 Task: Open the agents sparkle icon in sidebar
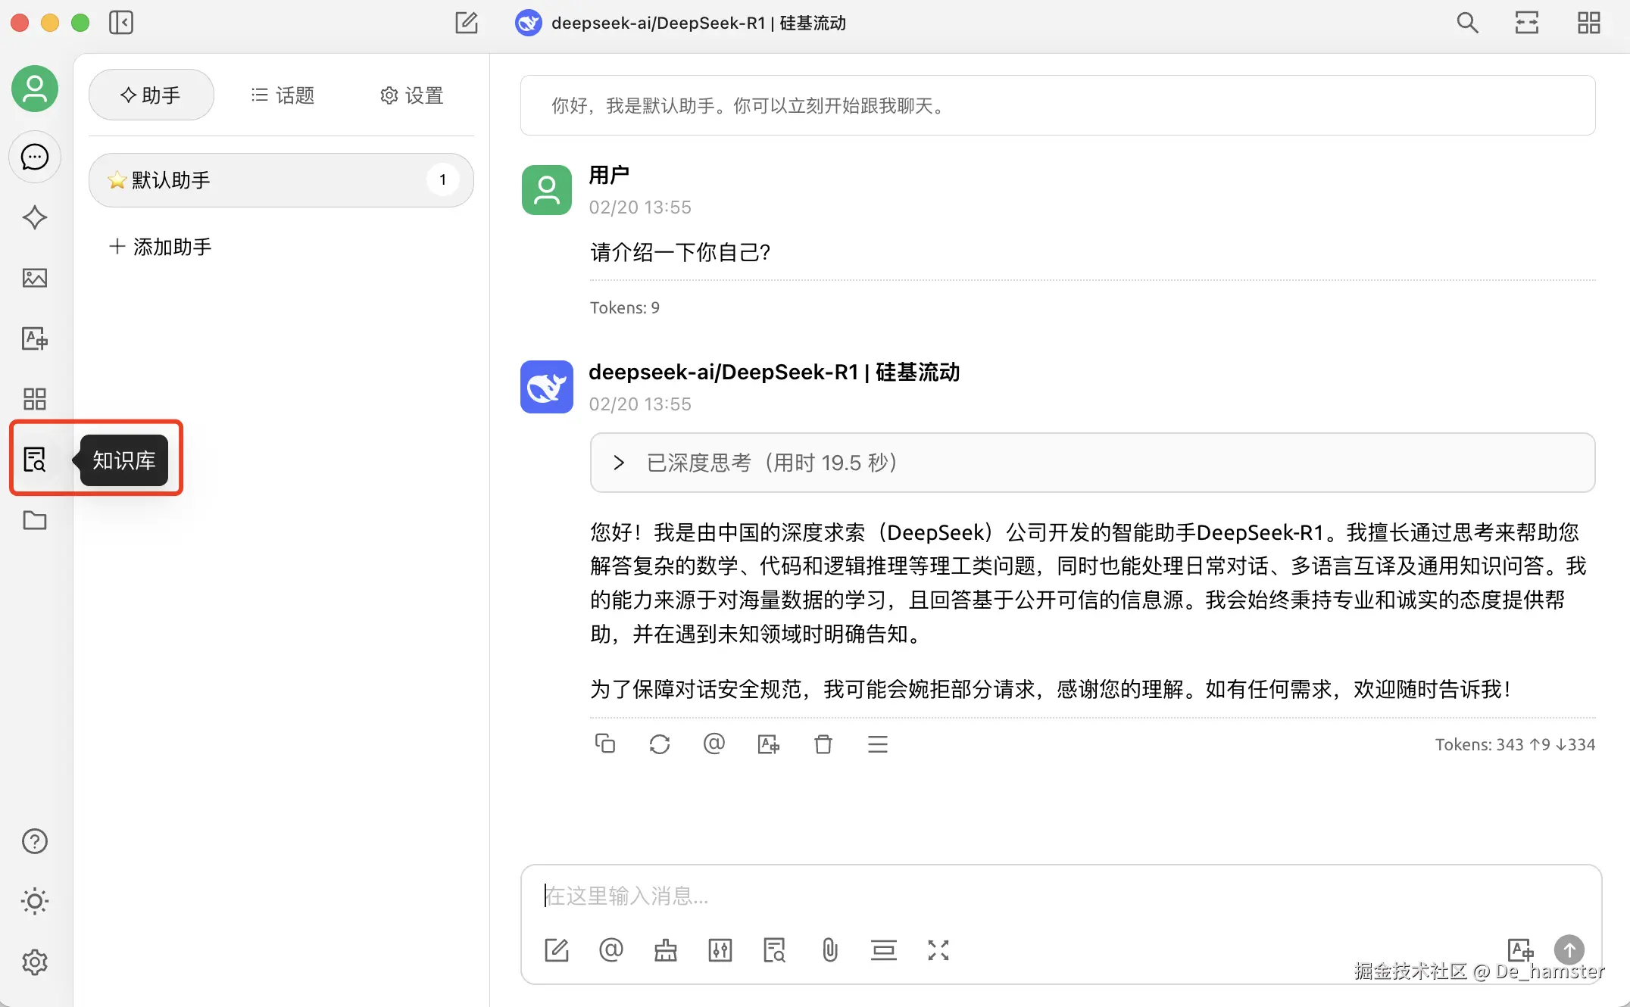(x=35, y=217)
